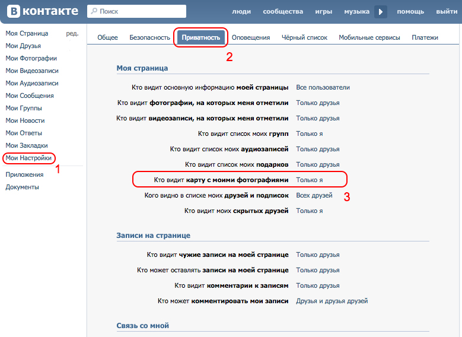
Task: Change who sees tagged видеозаписи setting
Action: coord(318,118)
